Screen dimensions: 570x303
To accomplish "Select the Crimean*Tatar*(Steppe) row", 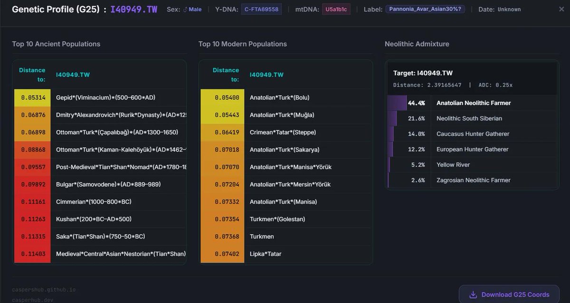I will (286, 132).
